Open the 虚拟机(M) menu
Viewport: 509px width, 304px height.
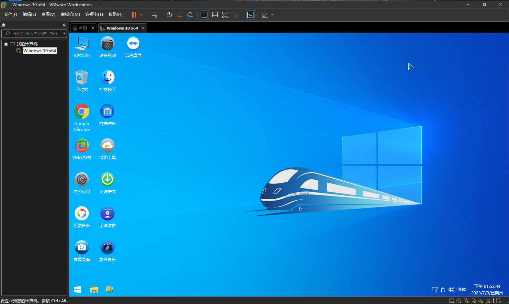[70, 14]
